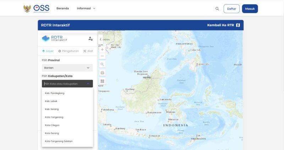Click Samarinda label on the map
The height and width of the screenshot is (150, 284).
[165, 99]
